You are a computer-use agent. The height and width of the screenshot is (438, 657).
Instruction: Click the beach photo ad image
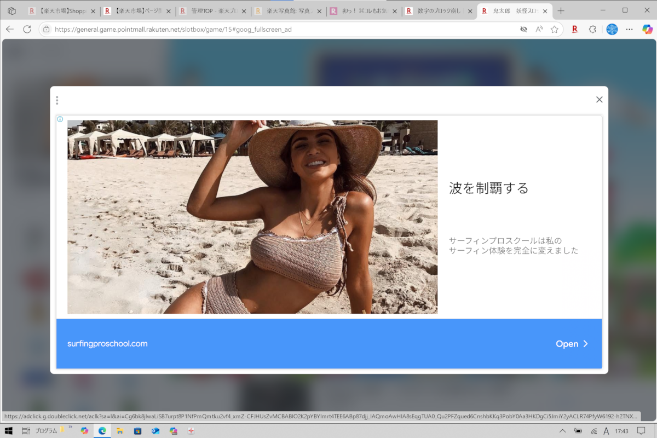pos(252,217)
